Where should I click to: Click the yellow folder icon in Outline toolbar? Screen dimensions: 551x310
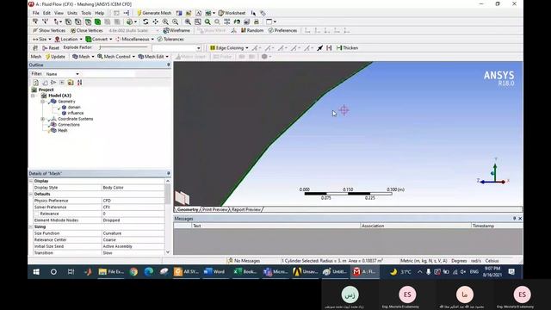[x=71, y=83]
